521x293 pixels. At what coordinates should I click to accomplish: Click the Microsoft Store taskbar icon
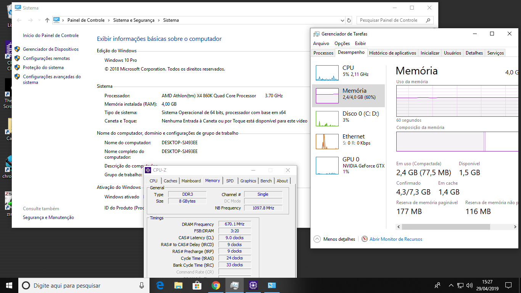(x=197, y=285)
